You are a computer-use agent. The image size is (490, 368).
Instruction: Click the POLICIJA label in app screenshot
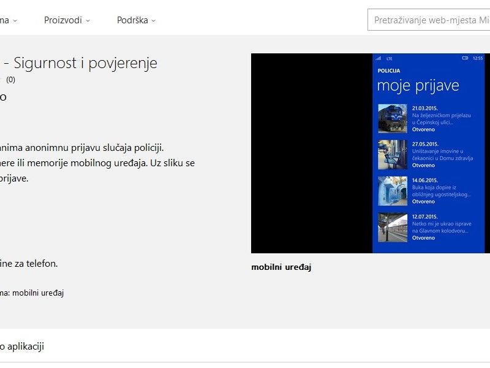tap(389, 71)
